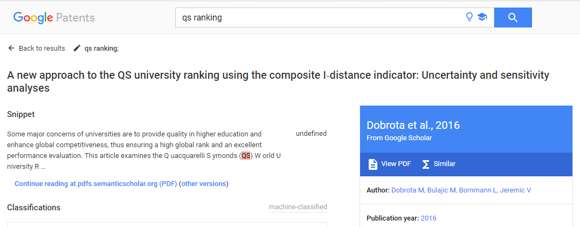The height and width of the screenshot is (227, 580).
Task: Click the From Google Scholar text
Action: click(x=399, y=138)
